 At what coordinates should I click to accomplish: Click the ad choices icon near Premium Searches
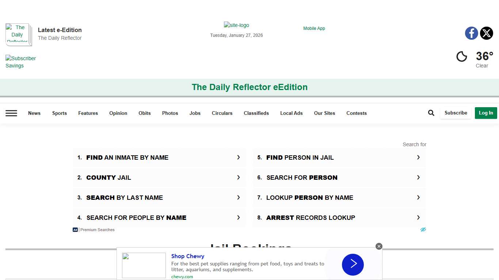pos(423,229)
